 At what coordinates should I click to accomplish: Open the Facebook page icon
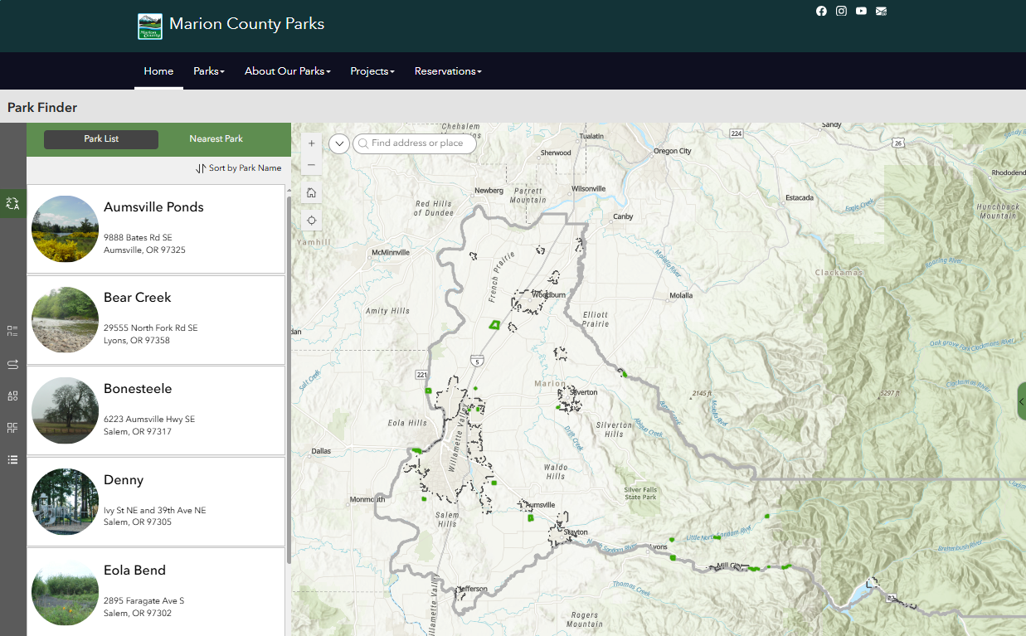click(x=821, y=11)
